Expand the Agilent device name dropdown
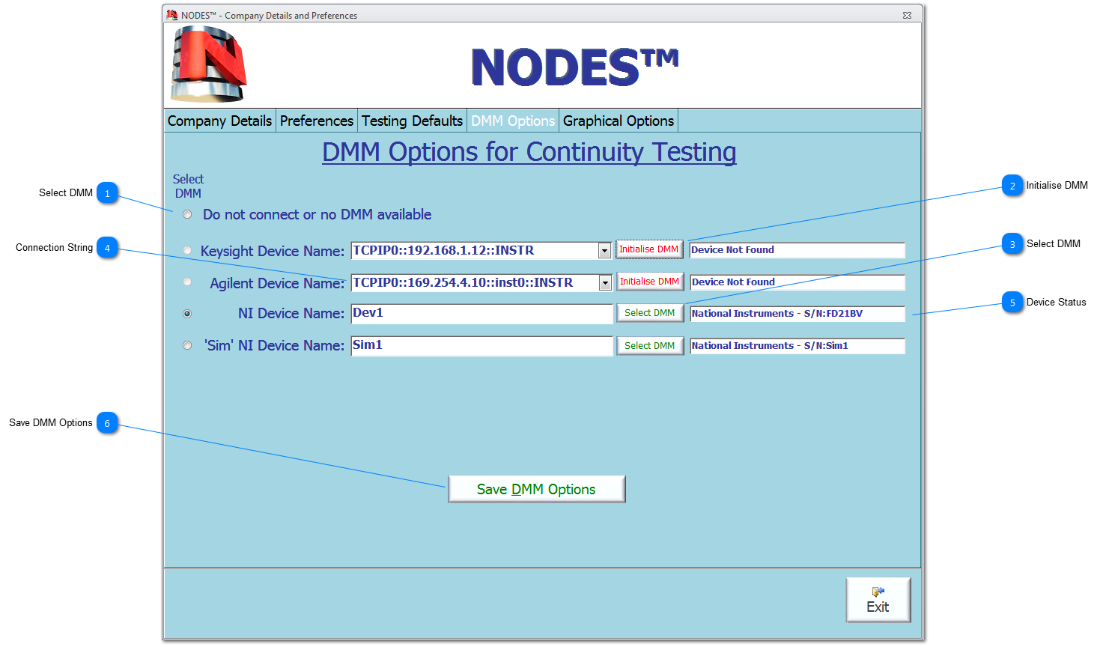Viewport: 1100px width, 647px height. click(604, 282)
